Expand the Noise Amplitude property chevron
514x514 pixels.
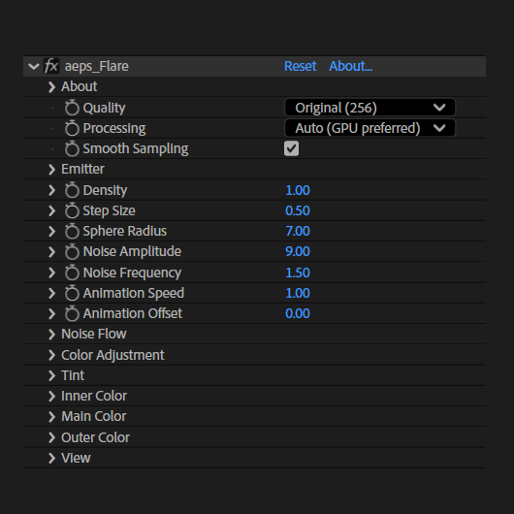51,252
